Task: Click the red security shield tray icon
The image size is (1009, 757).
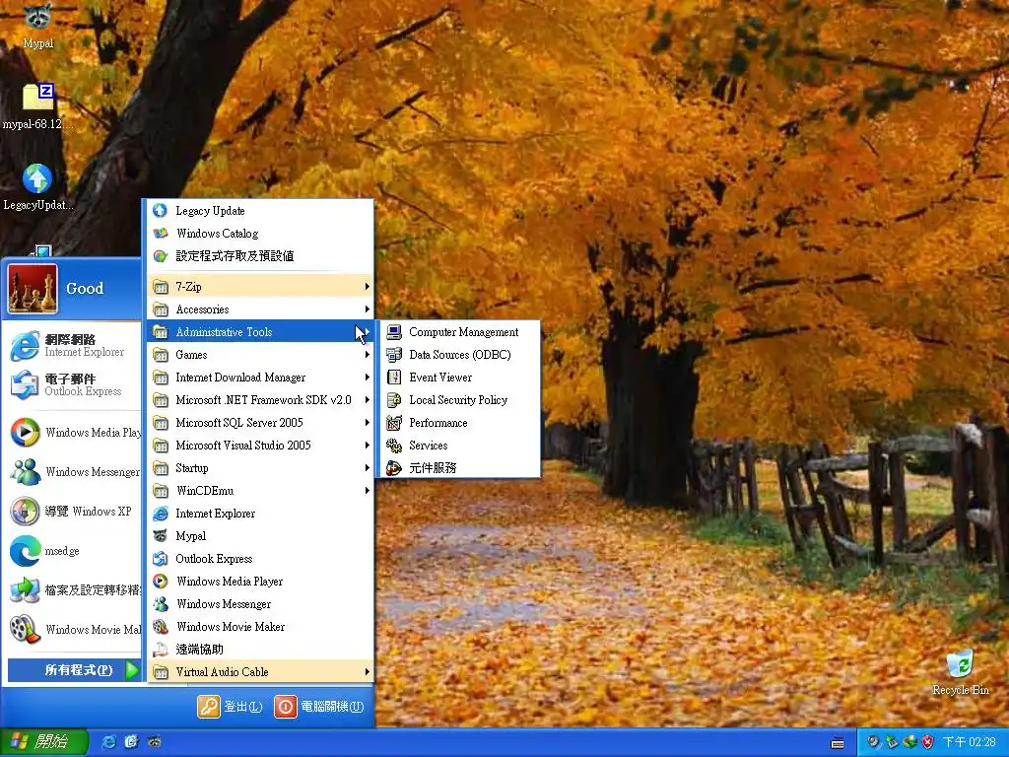Action: coord(927,742)
